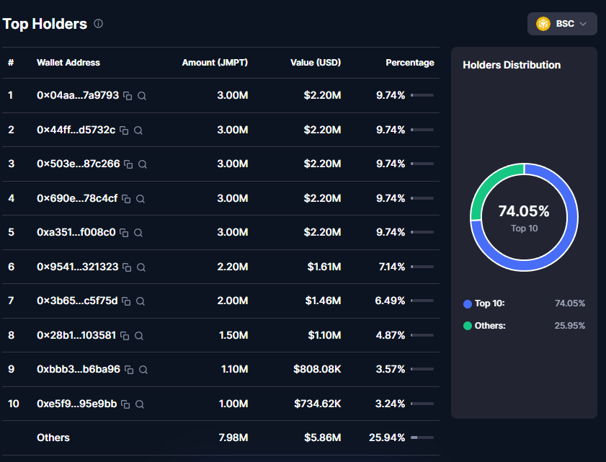Click the Top Holders info icon
606x462 pixels.
(99, 24)
